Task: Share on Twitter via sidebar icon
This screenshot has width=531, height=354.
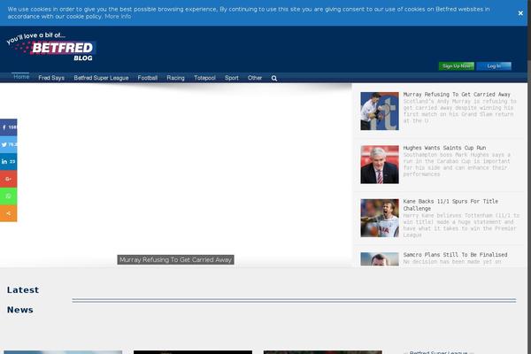Action: point(9,144)
